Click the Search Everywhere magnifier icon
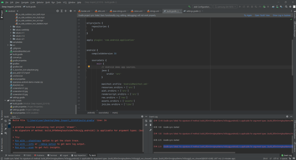Viewport: 296px width, 160px height. point(286,7)
